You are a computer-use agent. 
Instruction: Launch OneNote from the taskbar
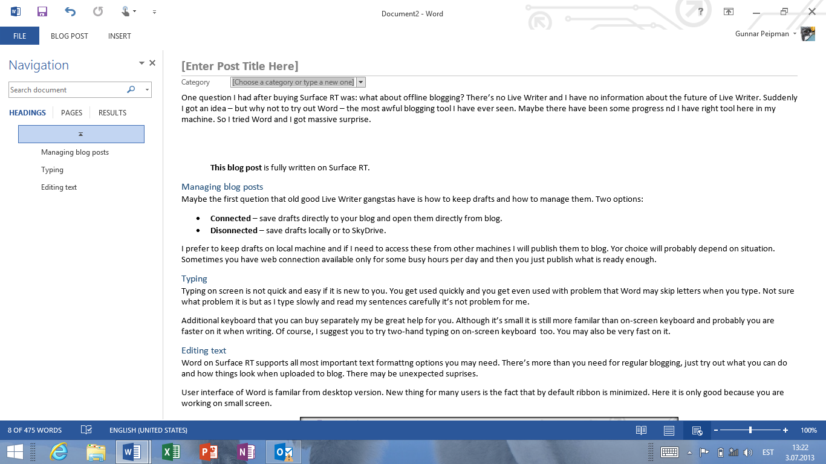[x=246, y=452]
